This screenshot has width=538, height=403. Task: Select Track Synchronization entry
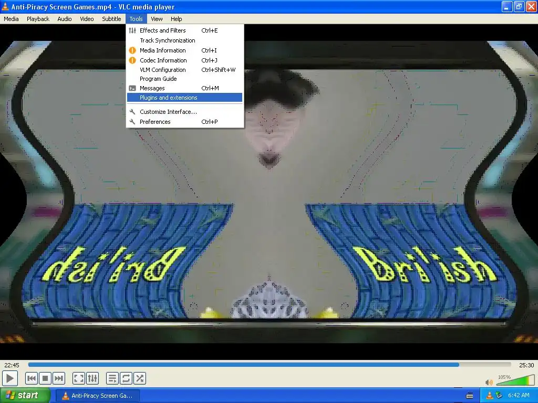pos(184,40)
